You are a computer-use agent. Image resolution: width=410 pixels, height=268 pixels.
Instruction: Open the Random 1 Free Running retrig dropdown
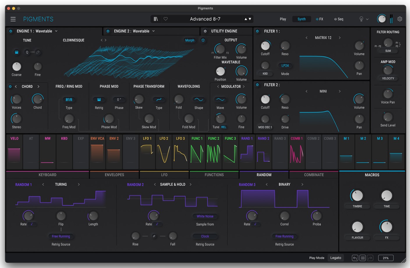coord(61,236)
